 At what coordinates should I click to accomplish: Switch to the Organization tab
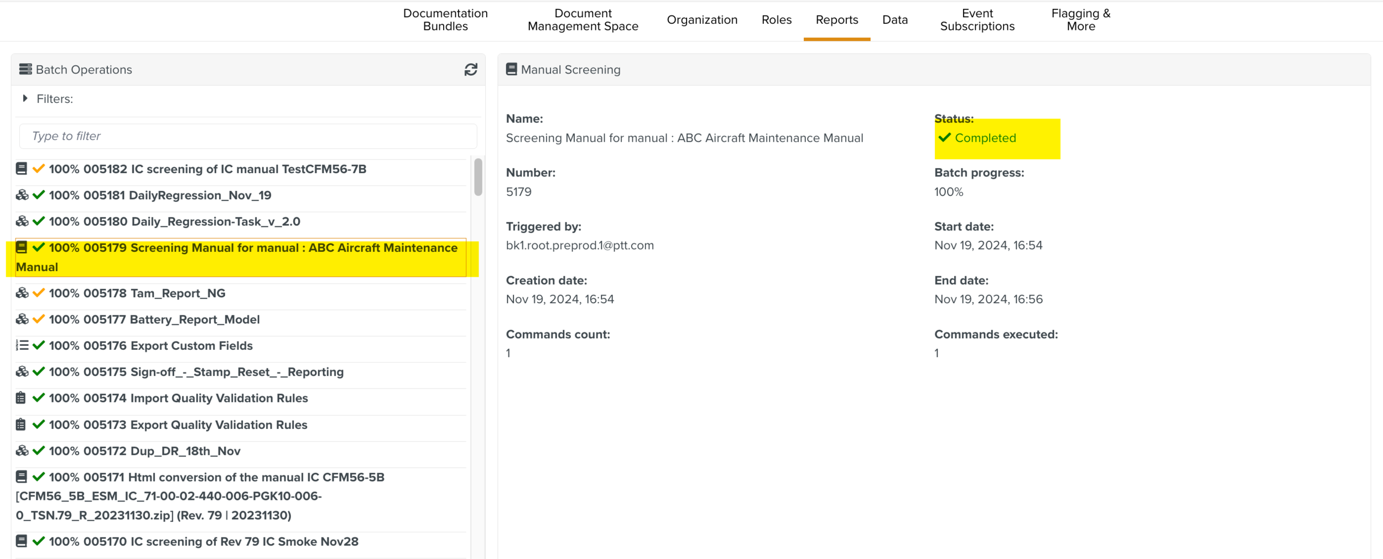pos(701,20)
